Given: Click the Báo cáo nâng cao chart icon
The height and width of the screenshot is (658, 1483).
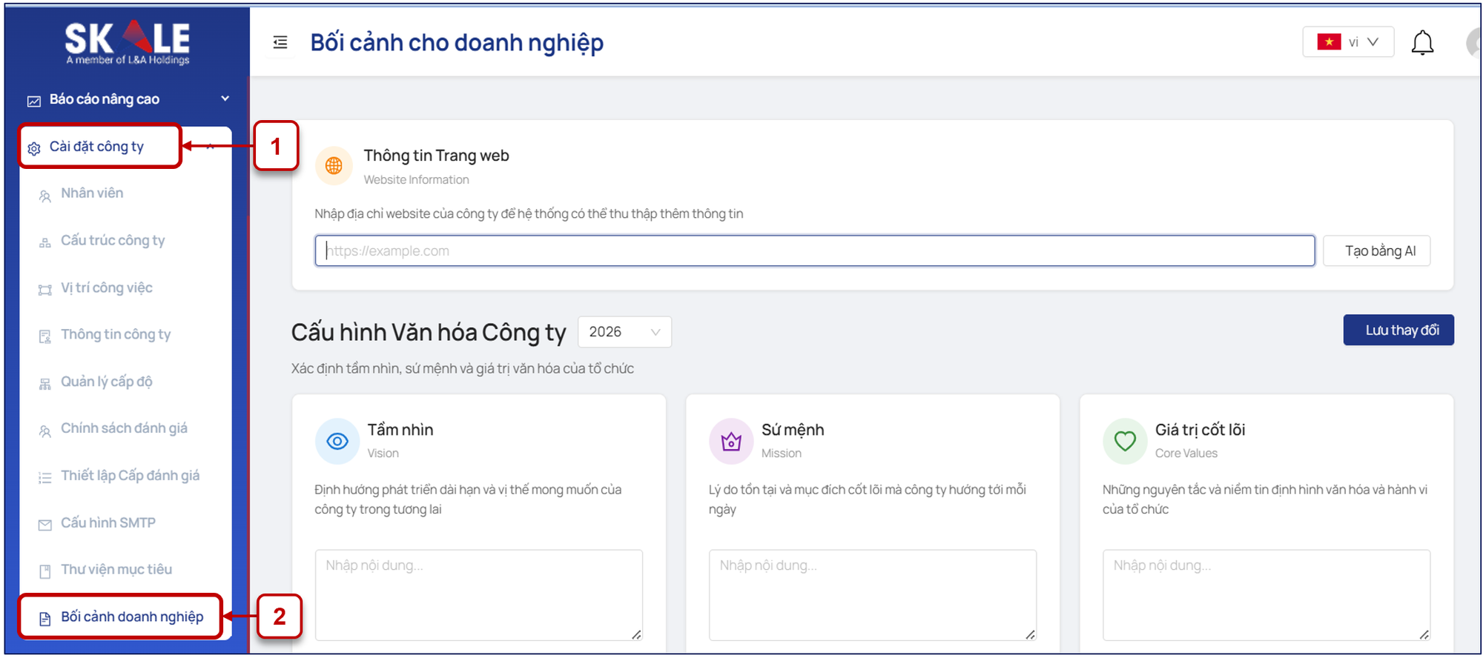Looking at the screenshot, I should pyautogui.click(x=34, y=101).
